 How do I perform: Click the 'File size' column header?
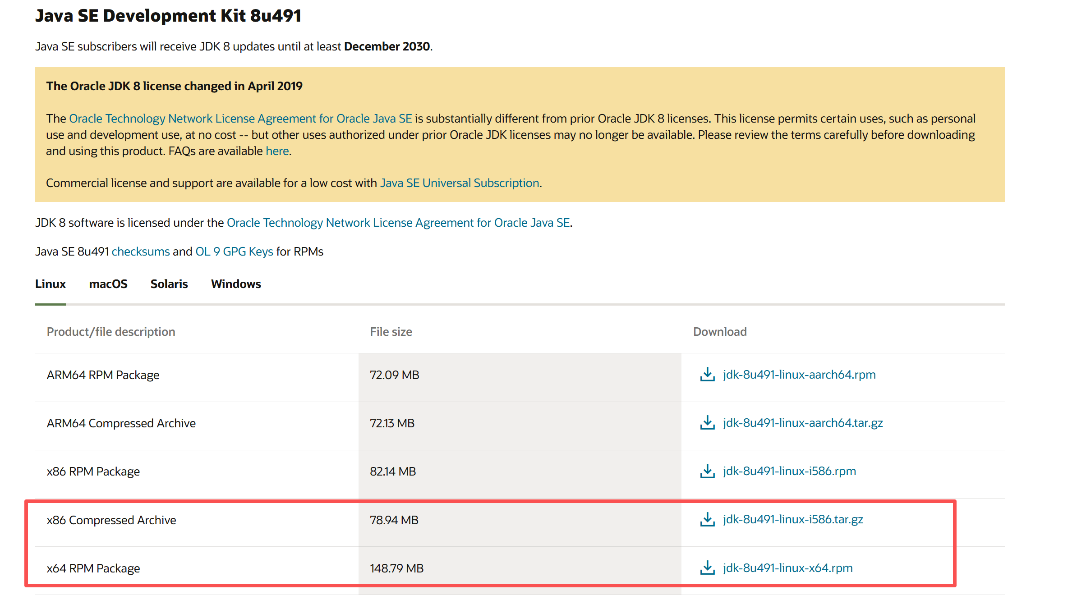(391, 332)
